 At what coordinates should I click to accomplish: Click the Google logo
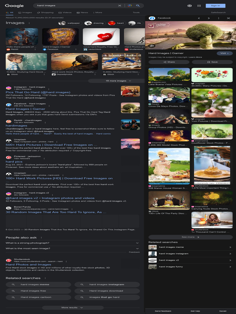pyautogui.click(x=14, y=6)
